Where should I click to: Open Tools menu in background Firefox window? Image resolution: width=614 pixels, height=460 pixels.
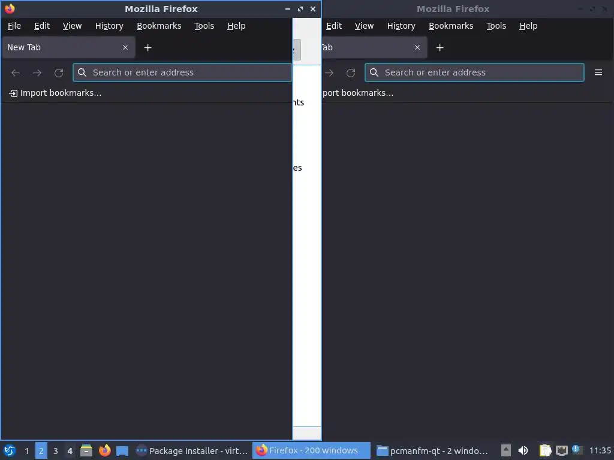[496, 26]
